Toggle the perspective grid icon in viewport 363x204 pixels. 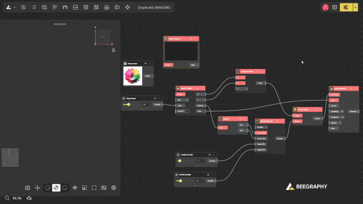(x=75, y=188)
